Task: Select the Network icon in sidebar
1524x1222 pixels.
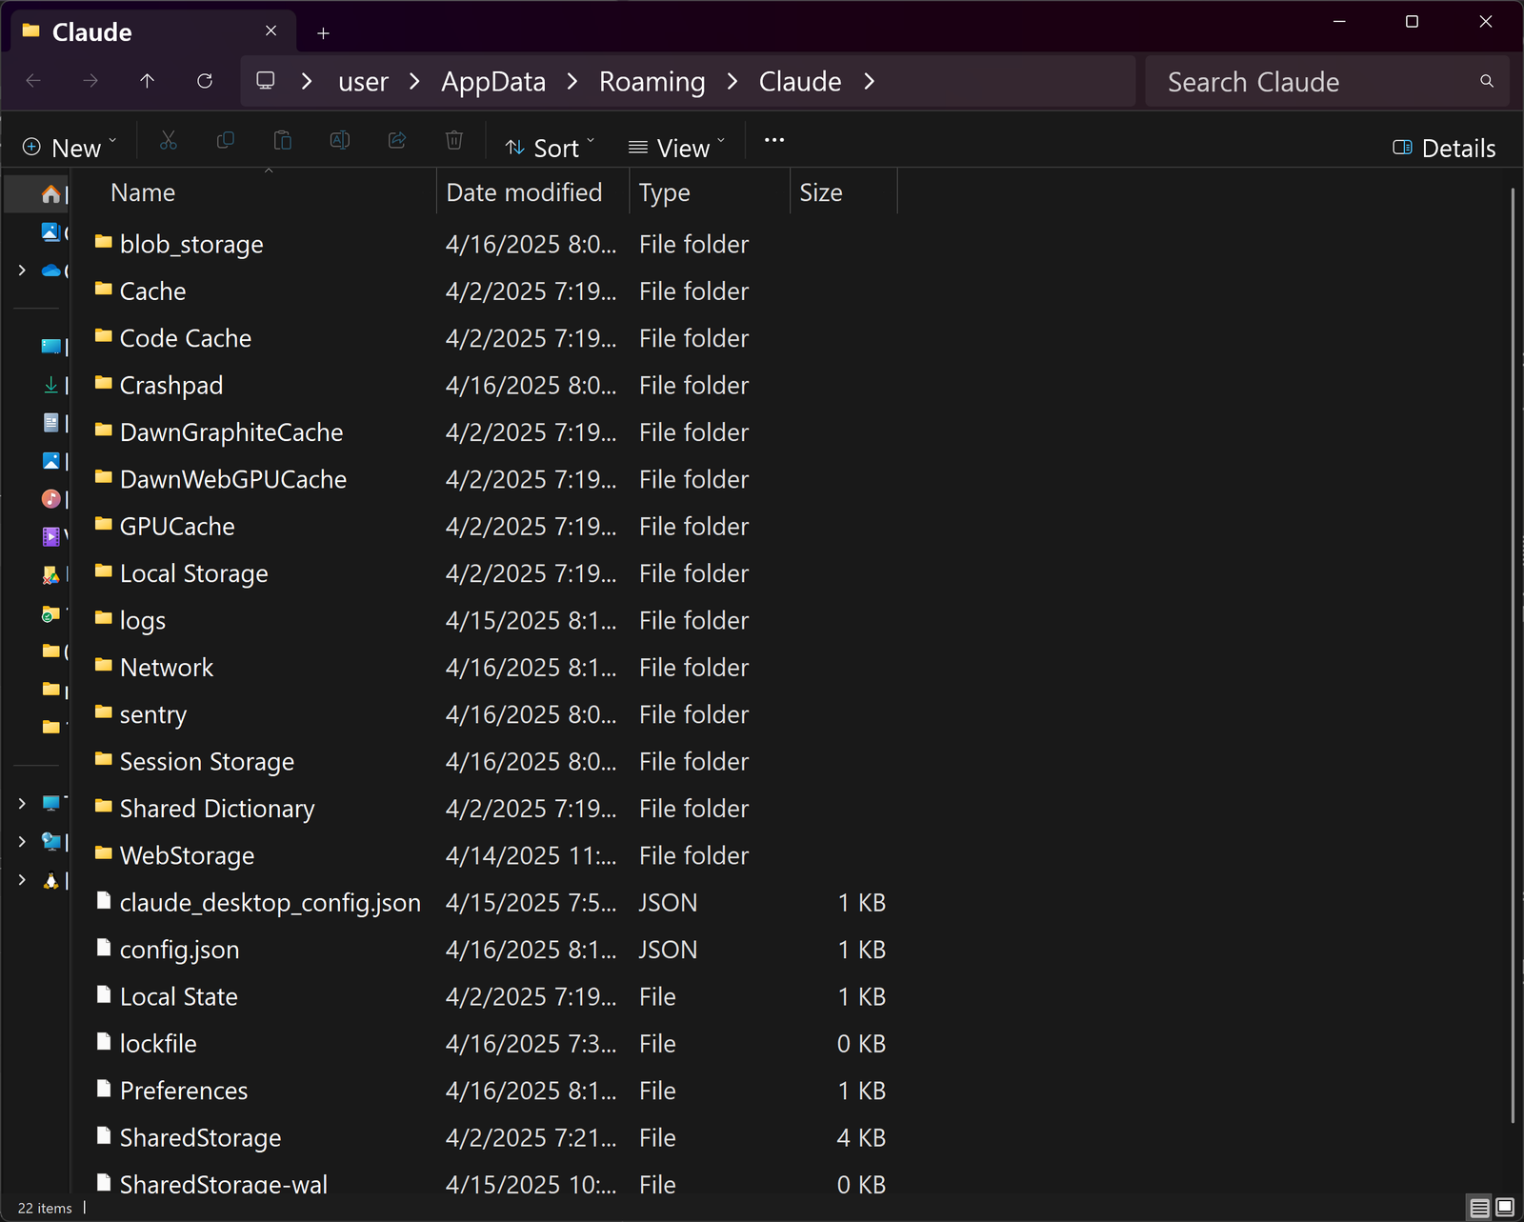Action: point(51,842)
